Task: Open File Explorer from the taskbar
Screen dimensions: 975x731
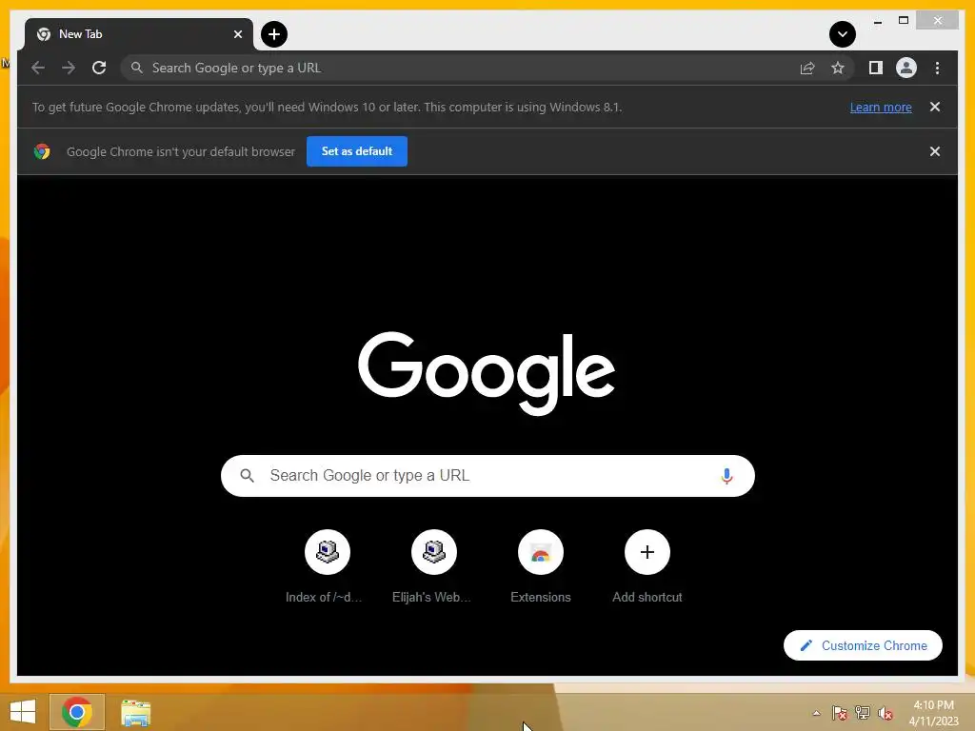Action: [x=135, y=712]
